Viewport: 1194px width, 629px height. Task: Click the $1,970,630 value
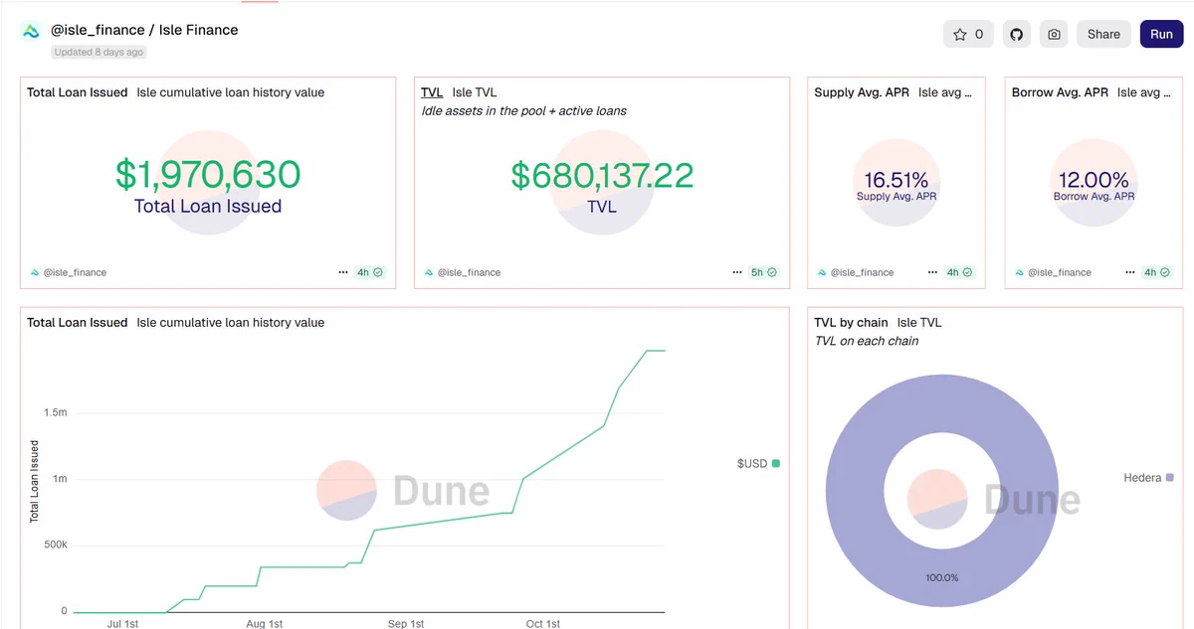(x=208, y=175)
